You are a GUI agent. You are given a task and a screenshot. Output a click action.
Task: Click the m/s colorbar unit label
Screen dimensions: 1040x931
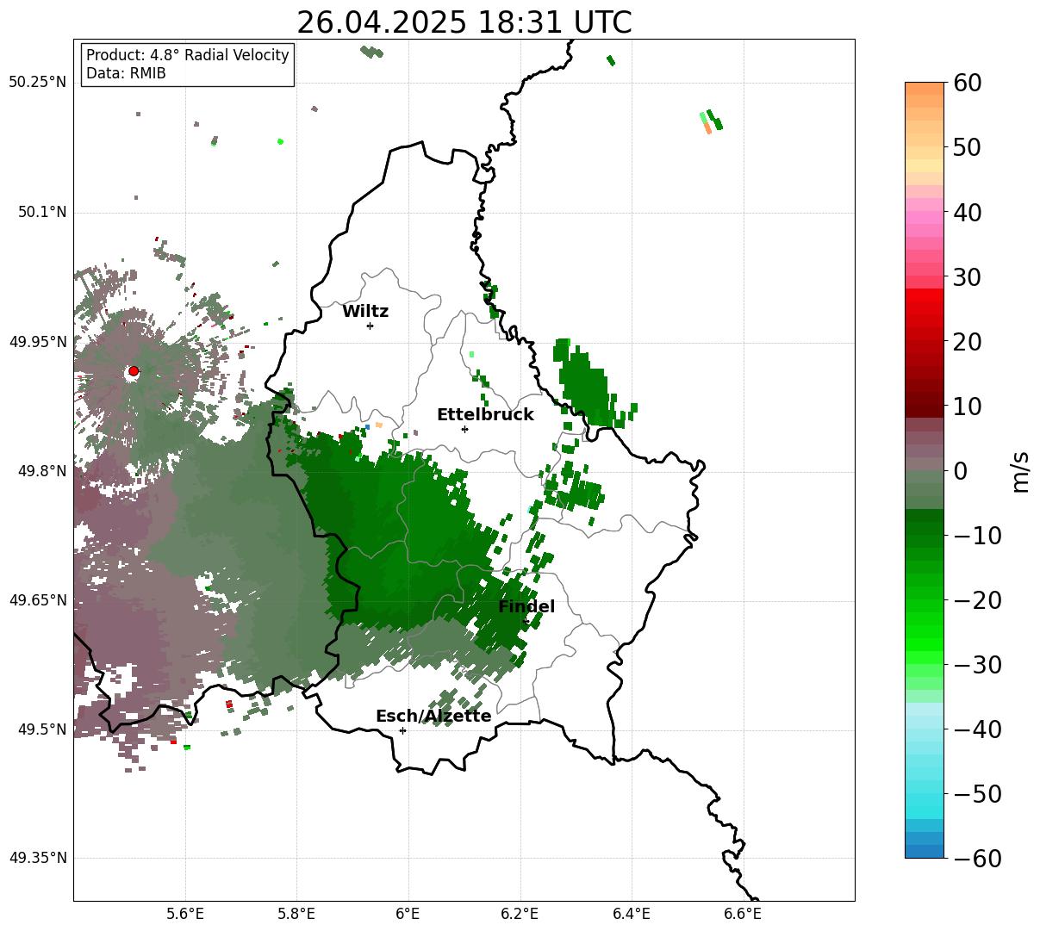1021,471
